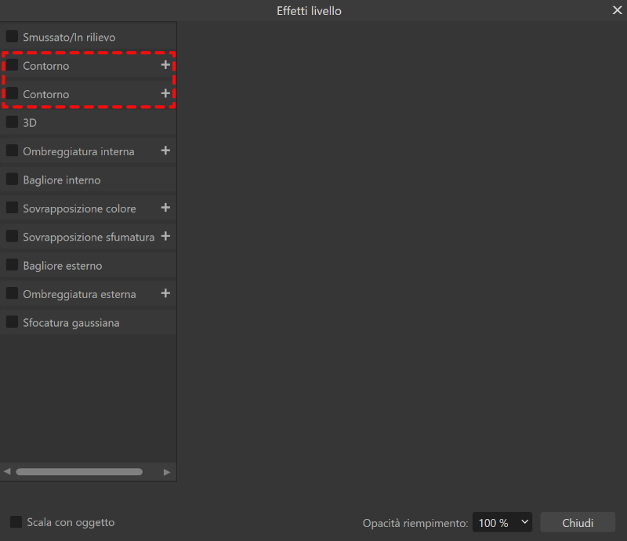627x541 pixels.
Task: Check the Scala con oggetto option
Action: click(x=16, y=522)
